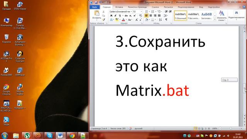247x139 pixels.
Task: Click the Text Effects glowing A icon
Action: 112,20
